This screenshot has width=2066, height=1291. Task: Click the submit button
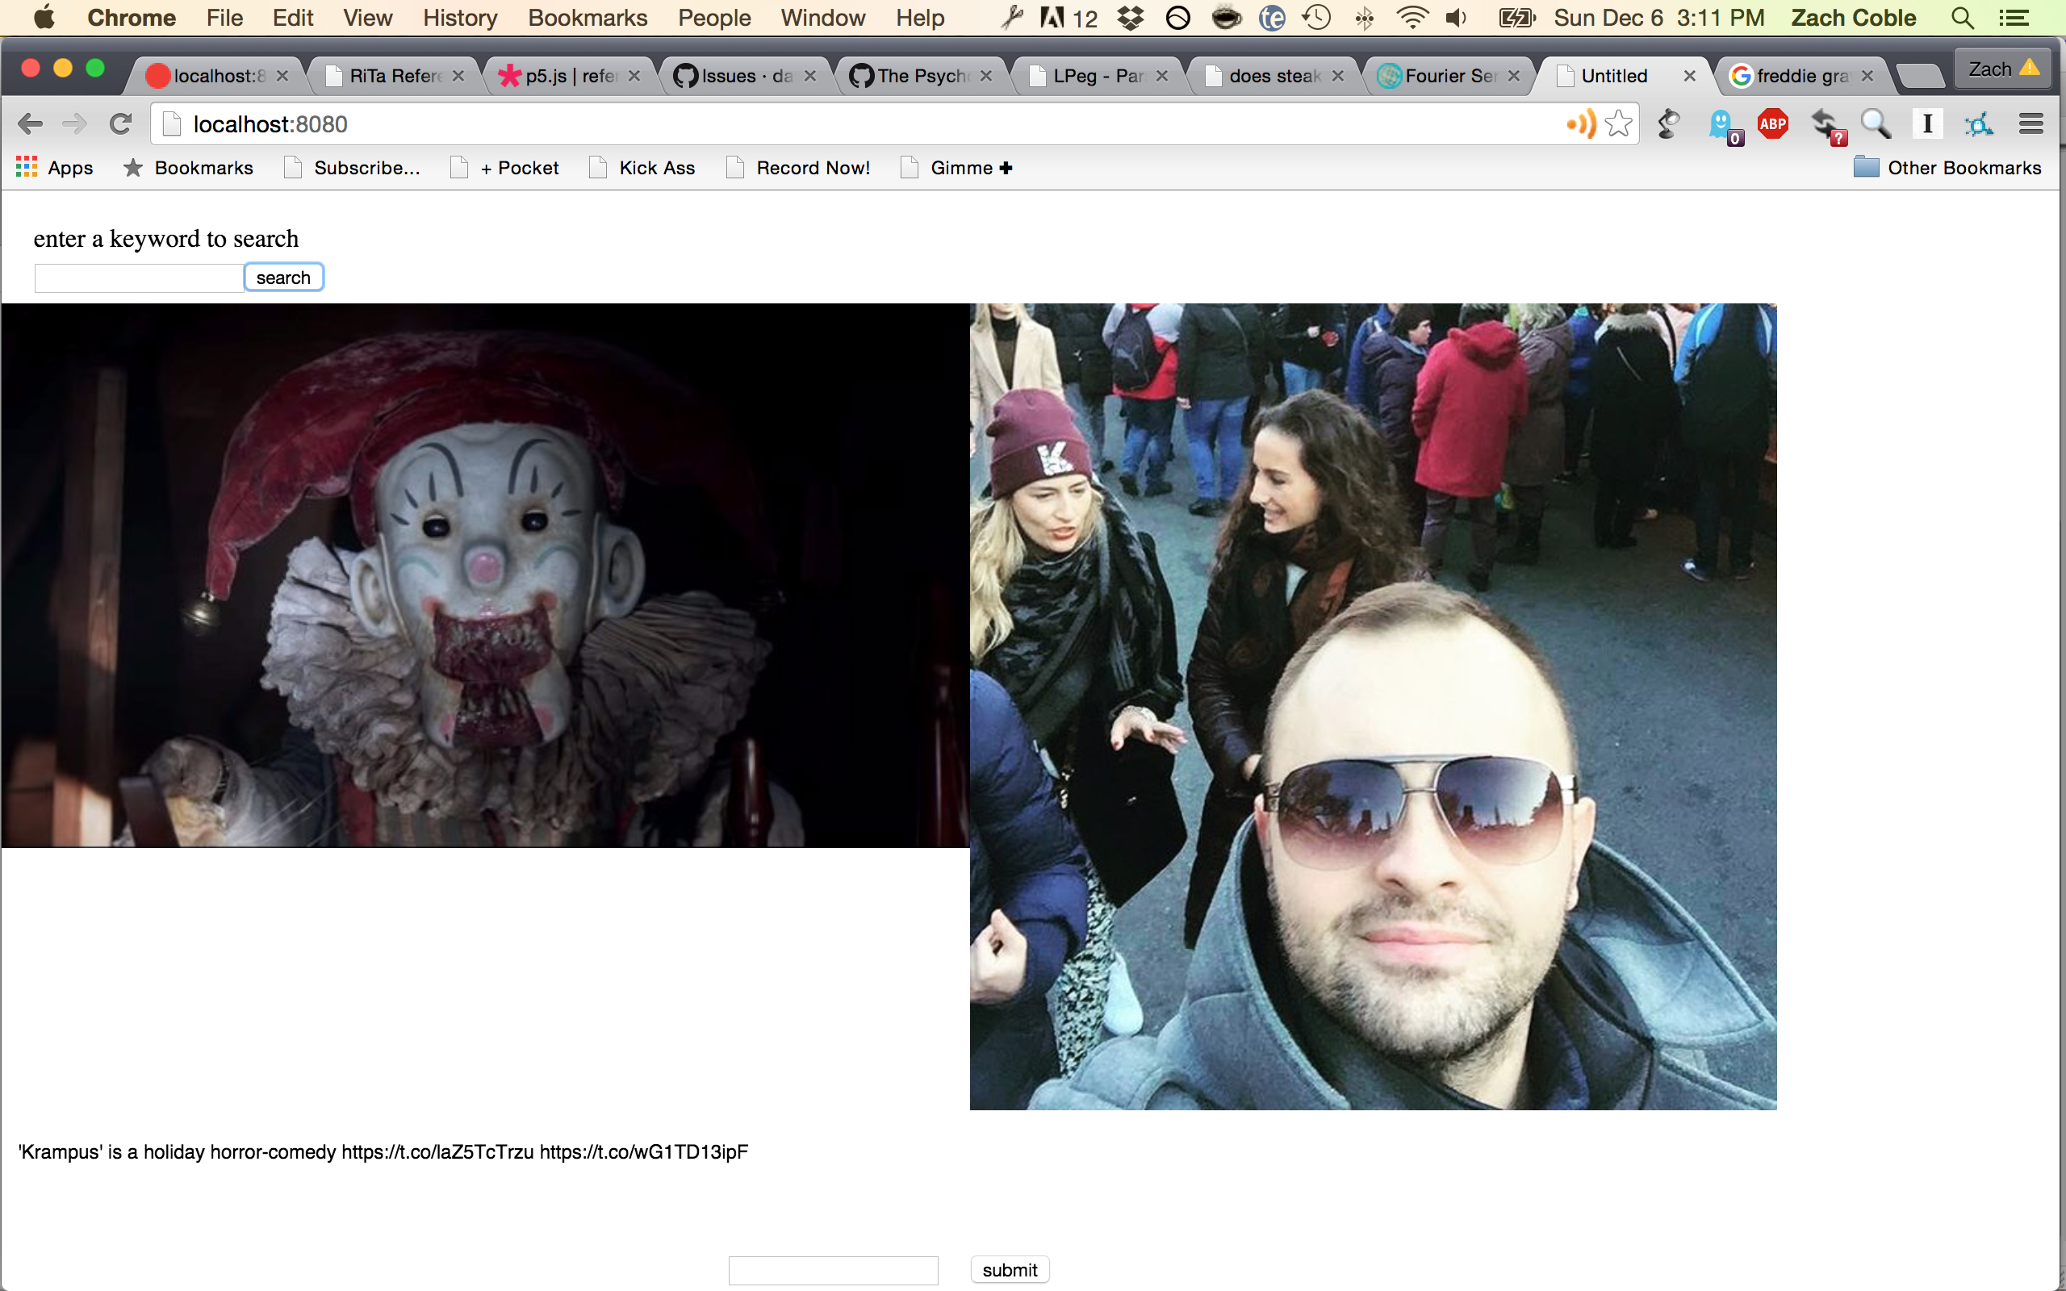1010,1270
